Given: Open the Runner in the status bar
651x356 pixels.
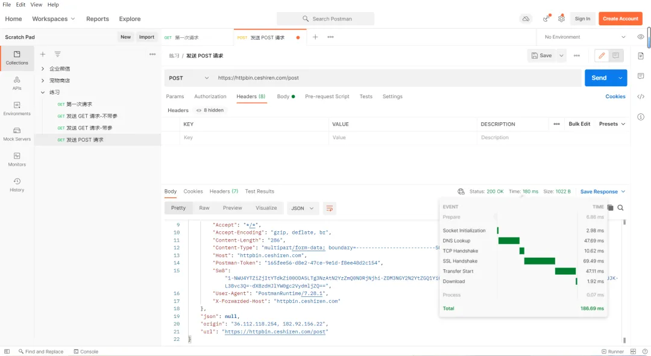Looking at the screenshot, I should (612, 352).
